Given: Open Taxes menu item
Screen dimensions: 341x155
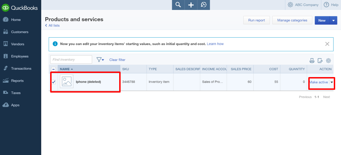Looking at the screenshot, I should point(16,93).
